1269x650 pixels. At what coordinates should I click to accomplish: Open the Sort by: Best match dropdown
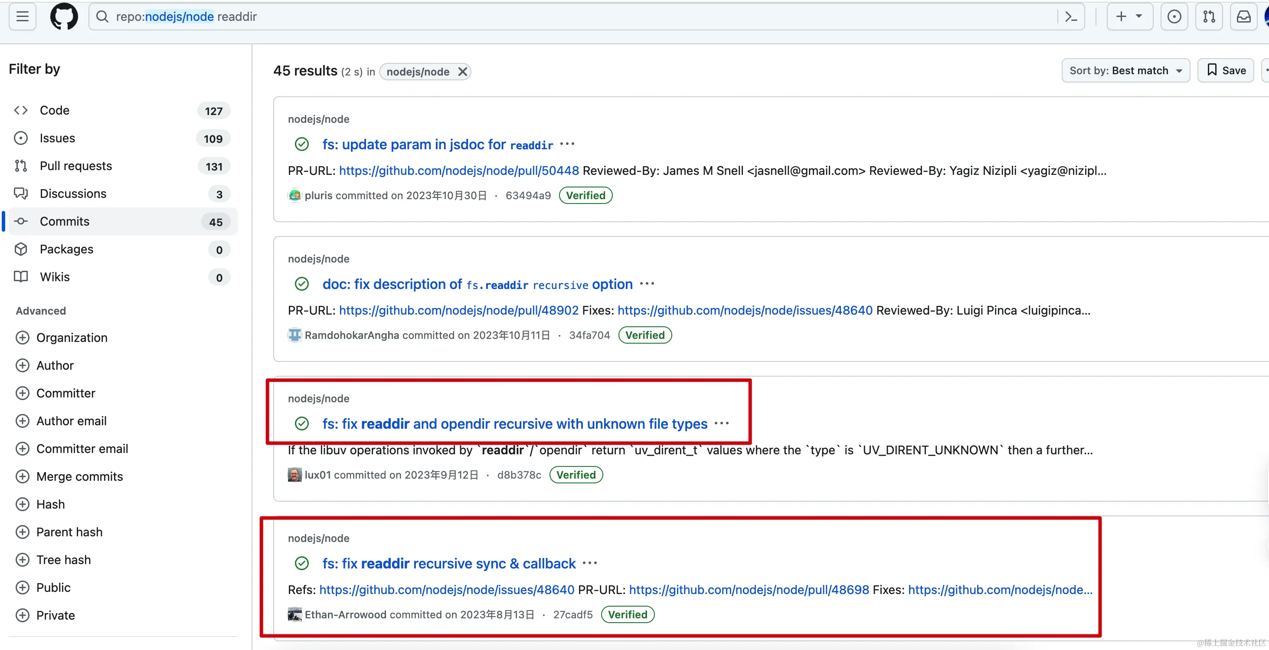(x=1125, y=70)
